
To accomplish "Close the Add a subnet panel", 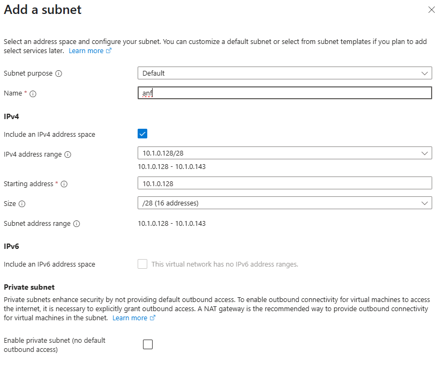I will [432, 10].
